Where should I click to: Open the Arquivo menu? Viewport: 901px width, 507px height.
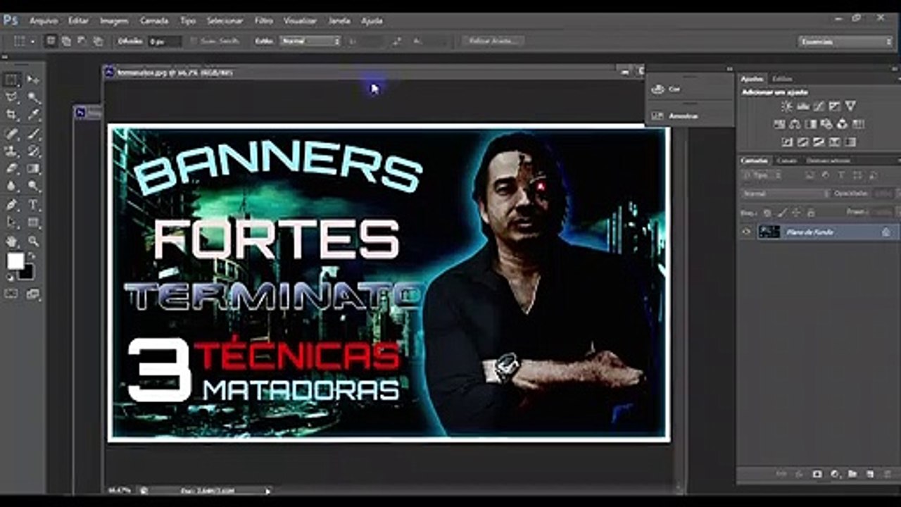(43, 20)
